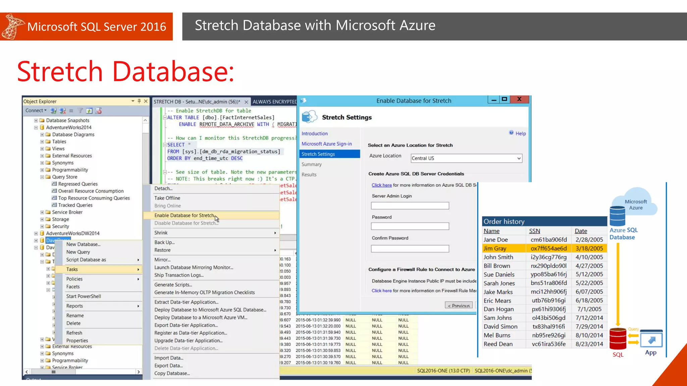687x386 pixels.
Task: Click the Security folder icon
Action: [x=48, y=226]
